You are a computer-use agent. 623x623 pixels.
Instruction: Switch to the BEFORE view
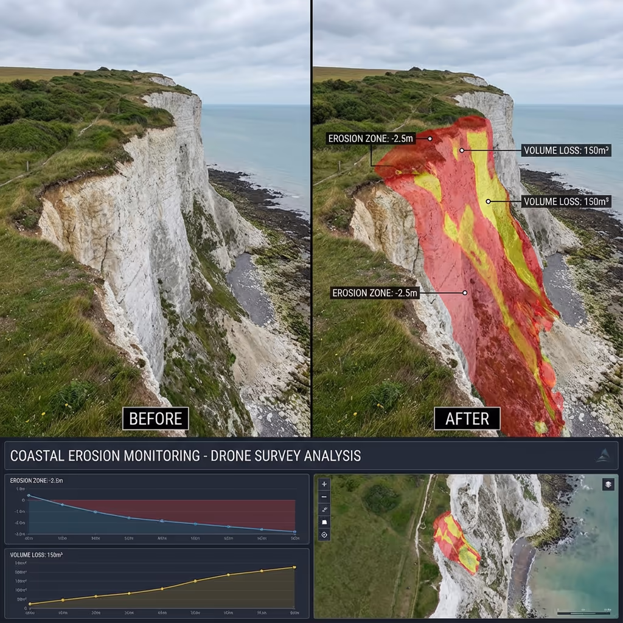(x=155, y=419)
